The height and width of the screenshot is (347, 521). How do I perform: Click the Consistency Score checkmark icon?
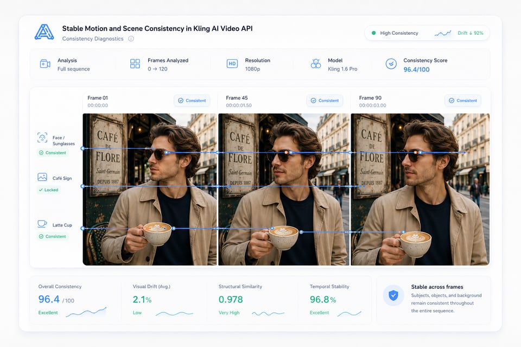[391, 64]
